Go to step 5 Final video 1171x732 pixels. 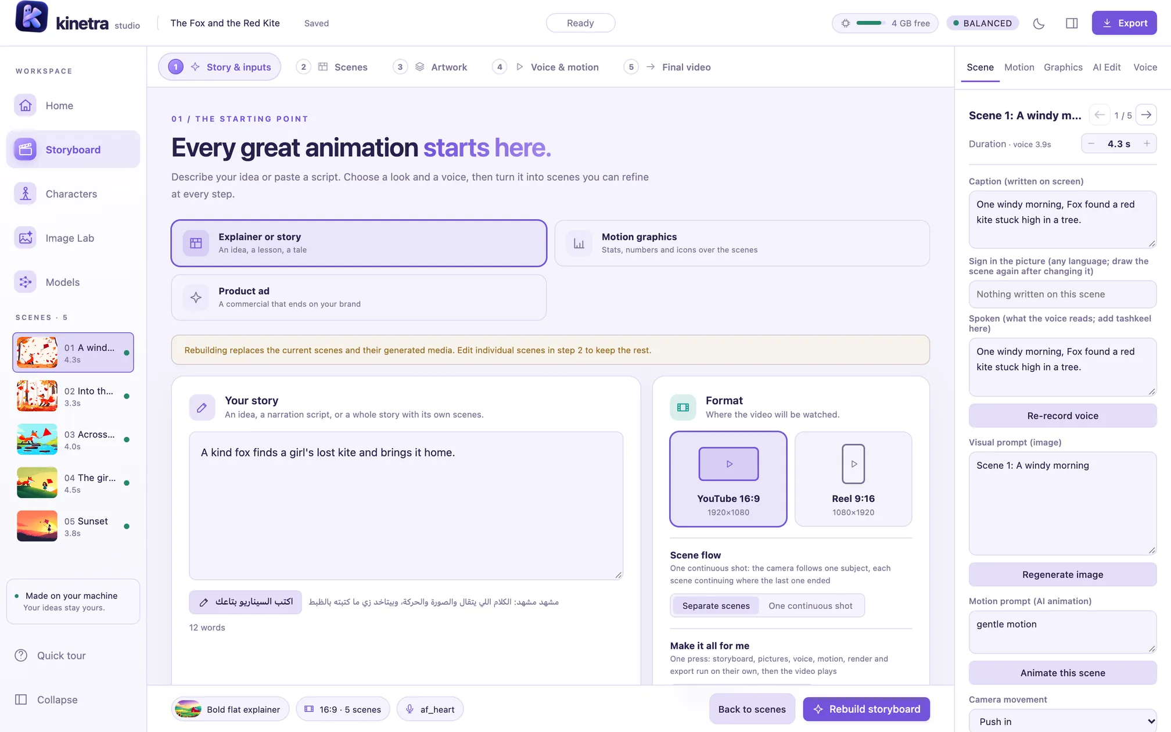(x=667, y=67)
